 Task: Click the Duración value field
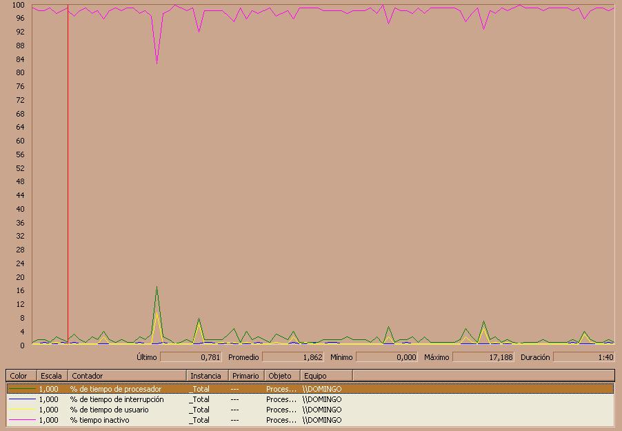(x=584, y=357)
